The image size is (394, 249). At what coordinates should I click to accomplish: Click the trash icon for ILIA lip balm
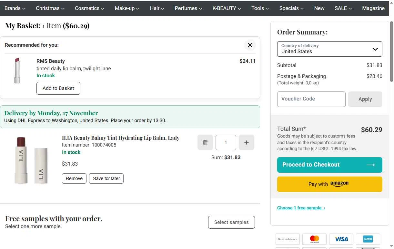[205, 142]
